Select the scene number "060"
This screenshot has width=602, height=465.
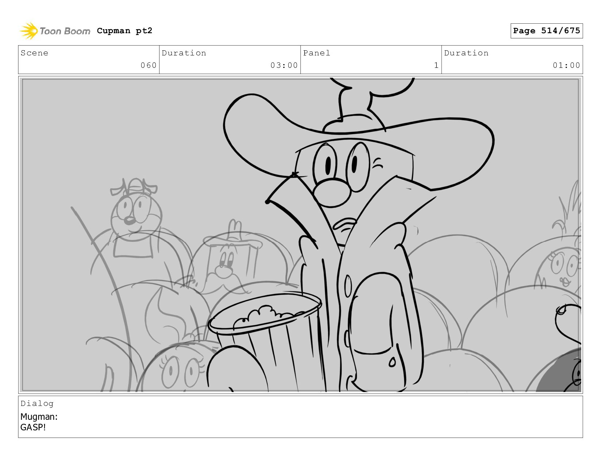148,65
